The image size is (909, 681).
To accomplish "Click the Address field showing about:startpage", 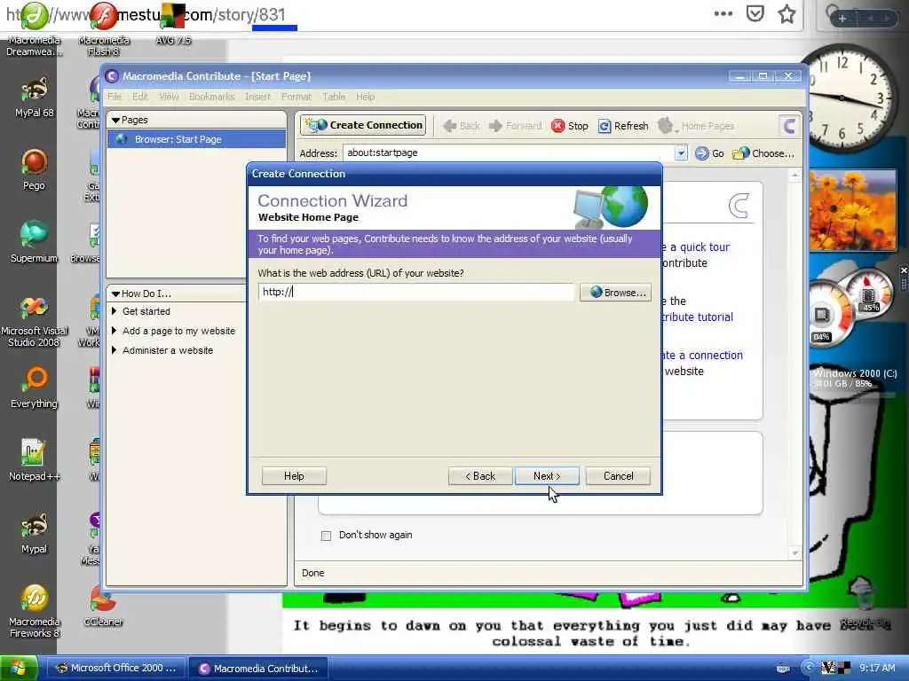I will tap(509, 153).
